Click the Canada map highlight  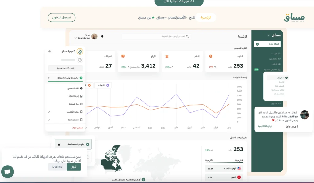click(111, 159)
